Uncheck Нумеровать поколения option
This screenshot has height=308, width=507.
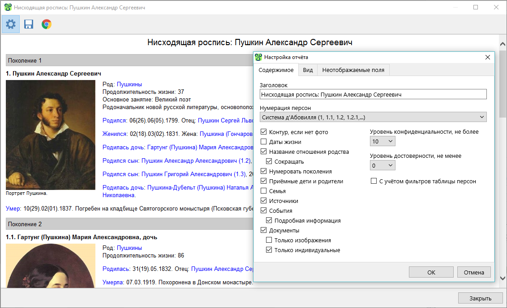click(x=263, y=172)
